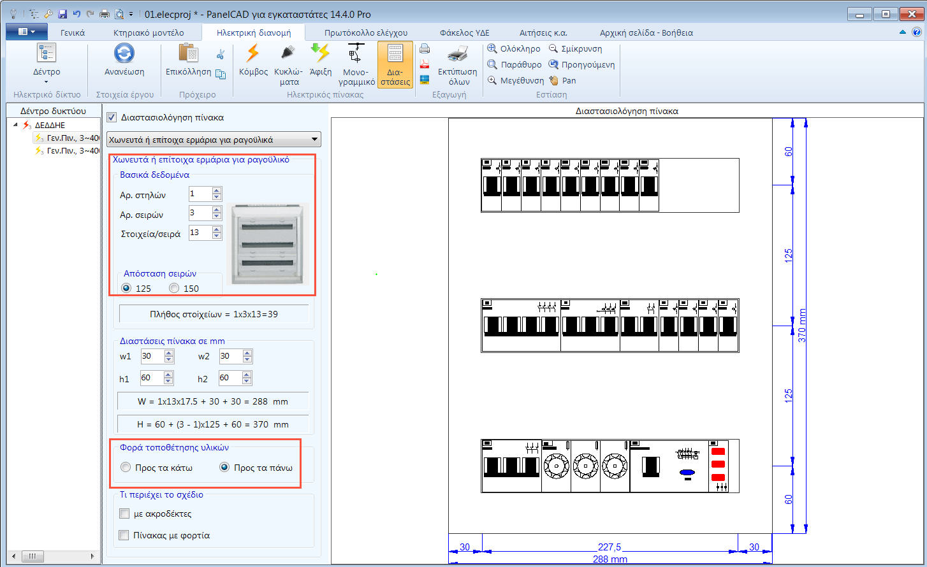Click the Ανανέωση refresh icon

pyautogui.click(x=124, y=54)
